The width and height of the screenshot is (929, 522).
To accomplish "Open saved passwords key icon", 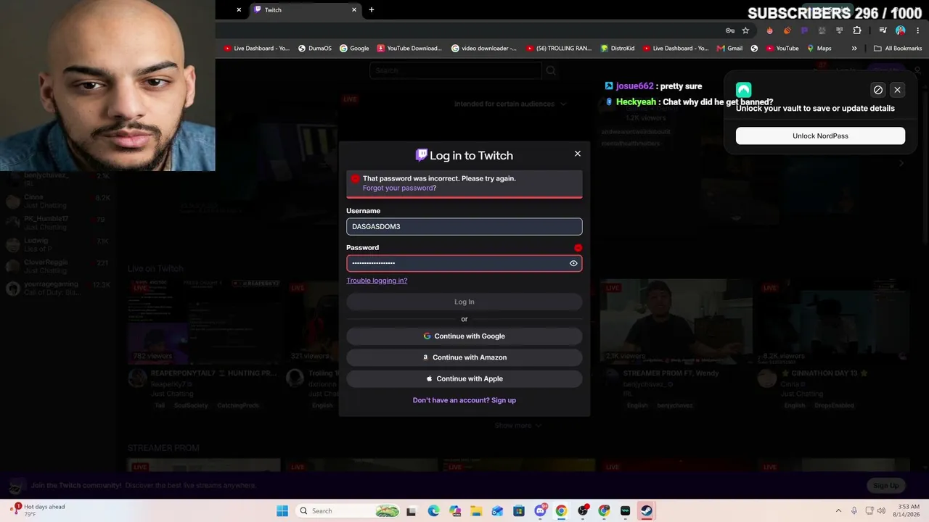I will [730, 30].
